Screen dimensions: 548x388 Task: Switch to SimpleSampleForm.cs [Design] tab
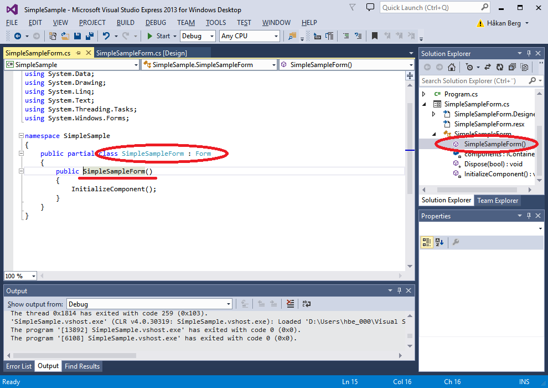click(142, 53)
